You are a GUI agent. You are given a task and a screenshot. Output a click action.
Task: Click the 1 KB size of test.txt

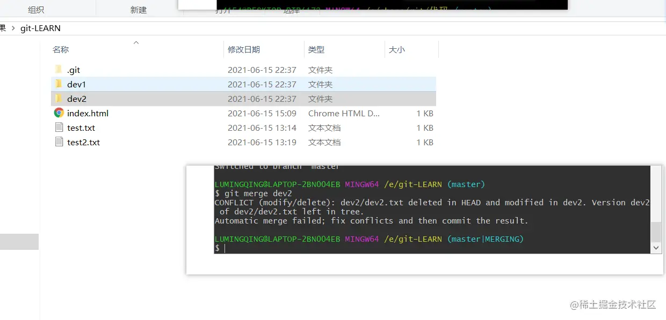425,128
